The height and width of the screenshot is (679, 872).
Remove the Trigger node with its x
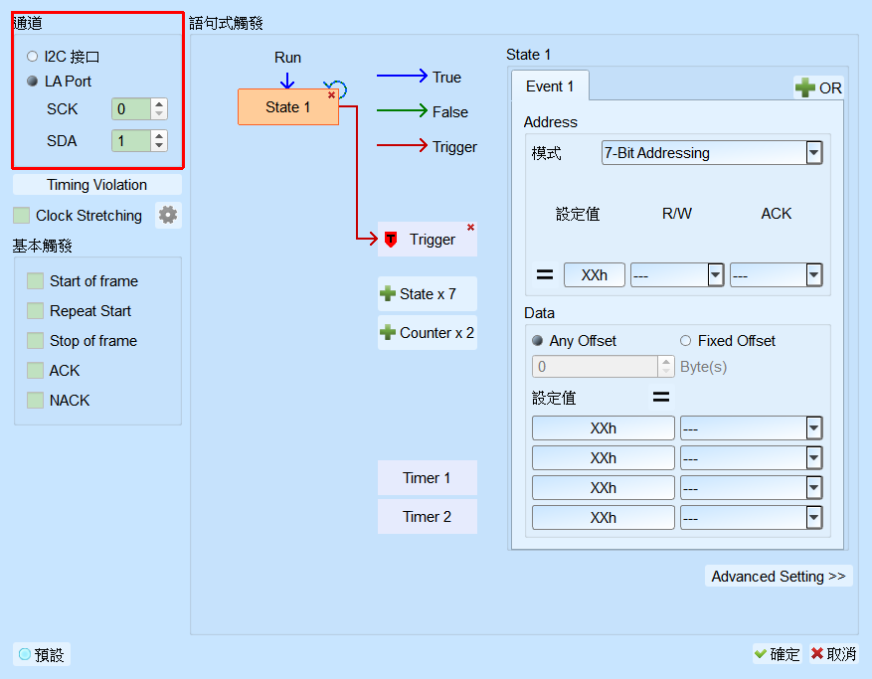click(x=470, y=227)
